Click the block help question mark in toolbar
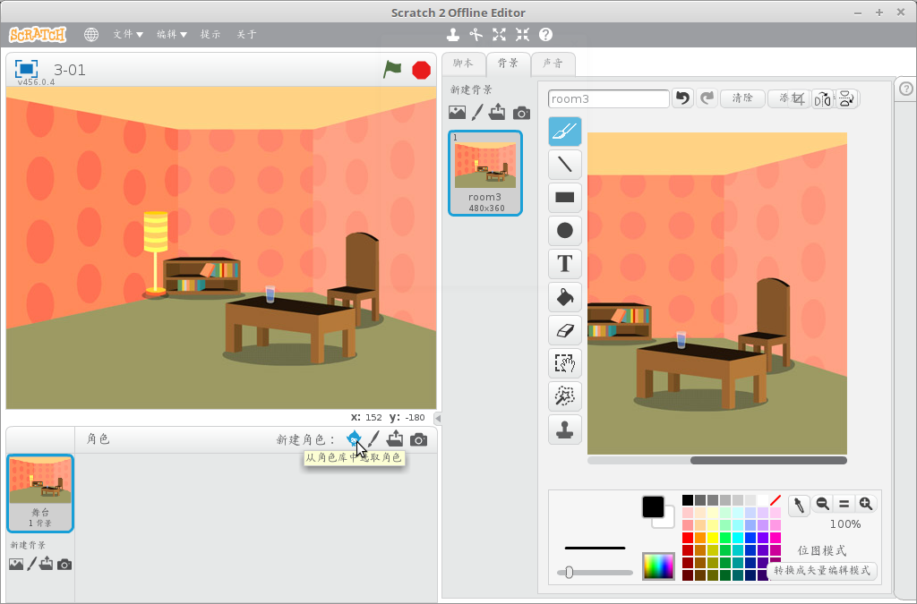 click(545, 35)
